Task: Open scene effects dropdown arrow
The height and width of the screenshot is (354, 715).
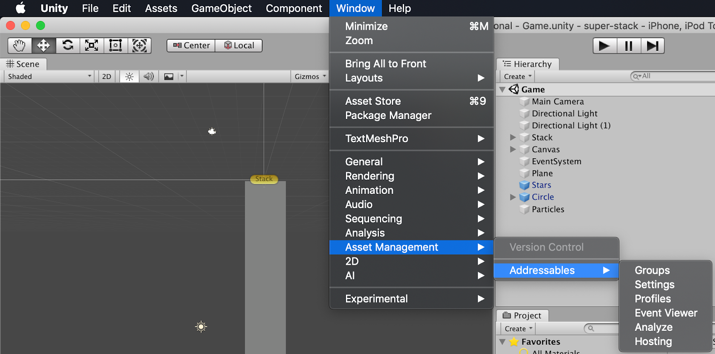Action: (x=182, y=77)
